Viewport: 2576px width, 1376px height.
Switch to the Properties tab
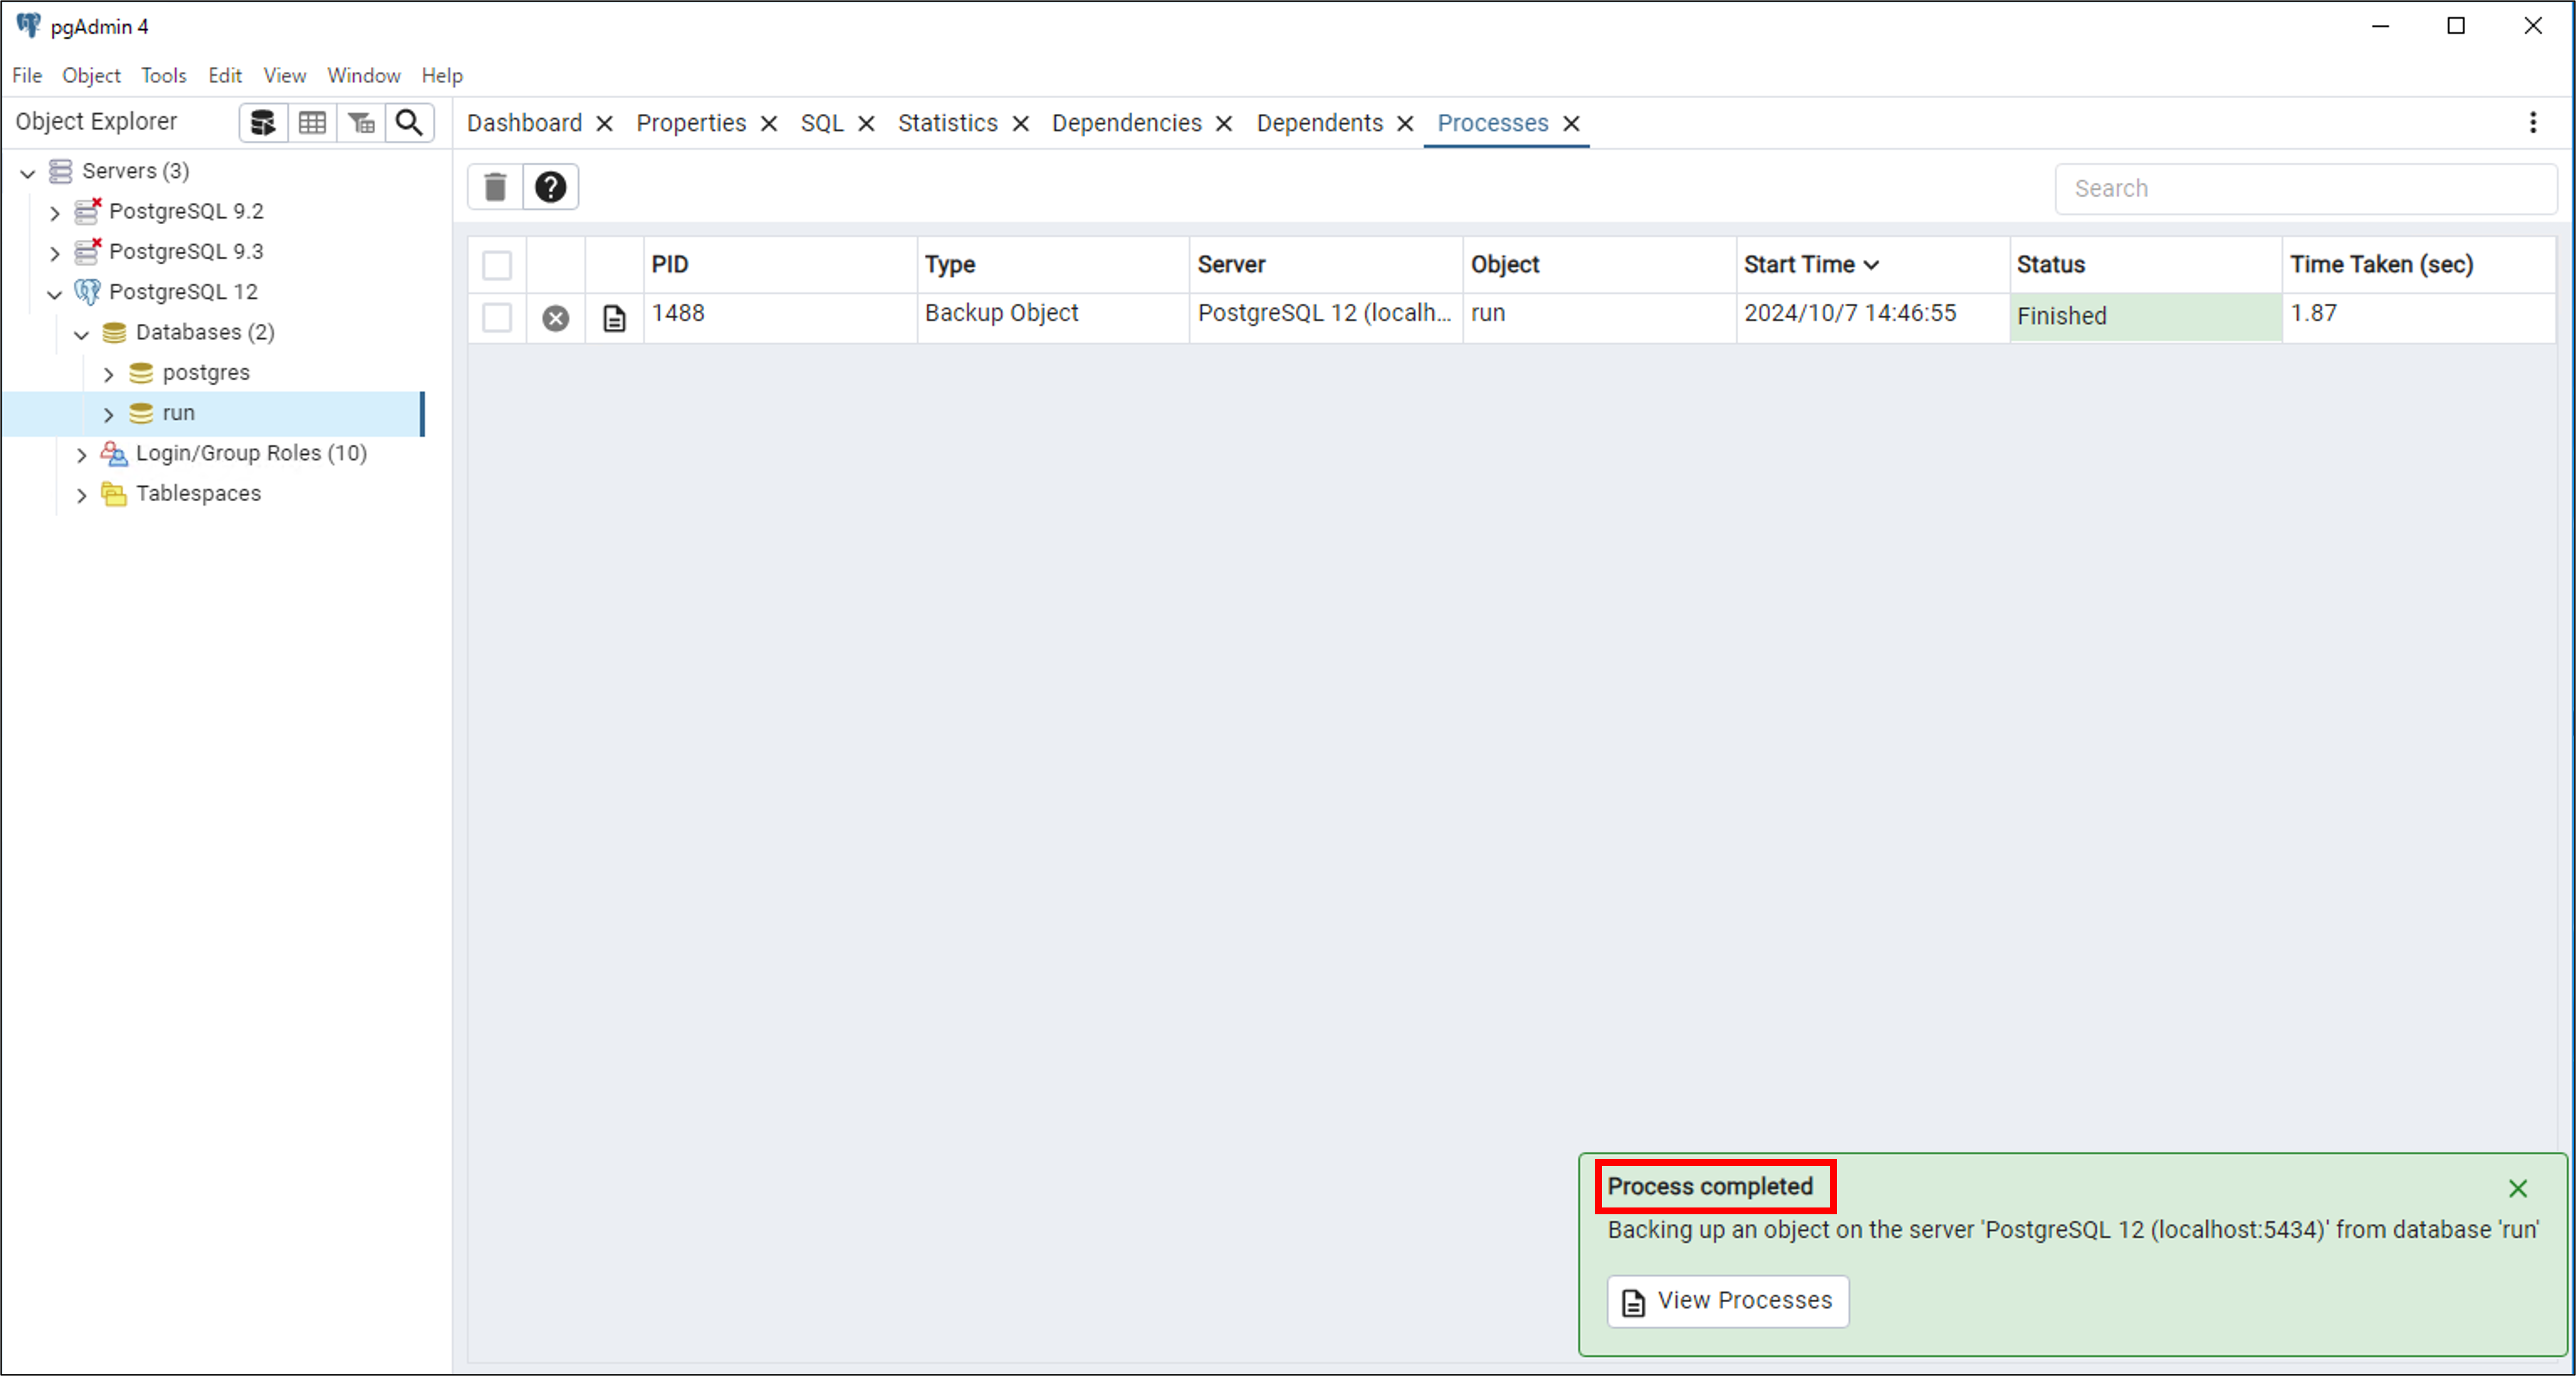point(691,123)
